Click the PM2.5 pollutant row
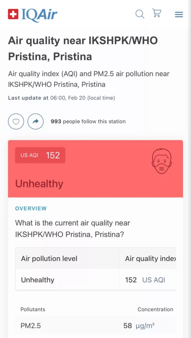Image resolution: width=191 pixels, height=338 pixels. click(95, 325)
